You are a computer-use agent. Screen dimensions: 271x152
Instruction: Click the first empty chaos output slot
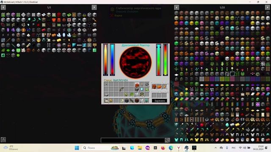[x=154, y=95]
